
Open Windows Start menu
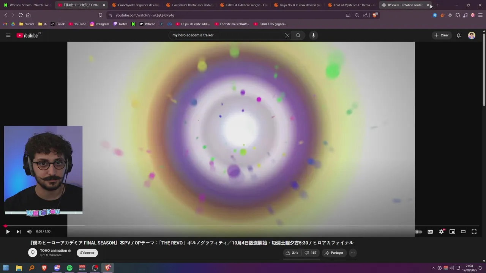(x=6, y=268)
